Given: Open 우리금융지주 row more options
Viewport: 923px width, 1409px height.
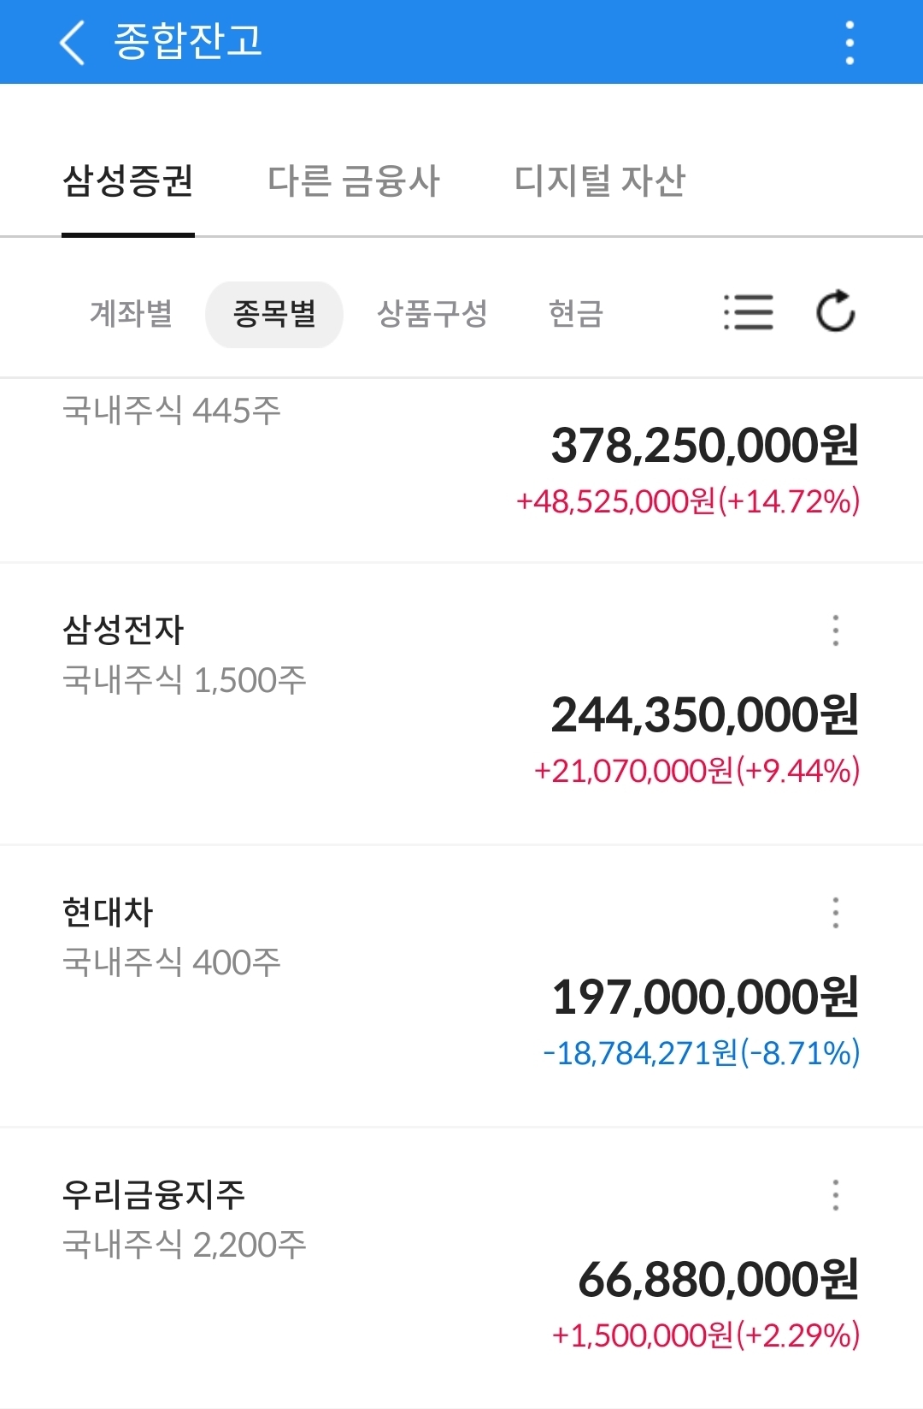Looking at the screenshot, I should [835, 1195].
